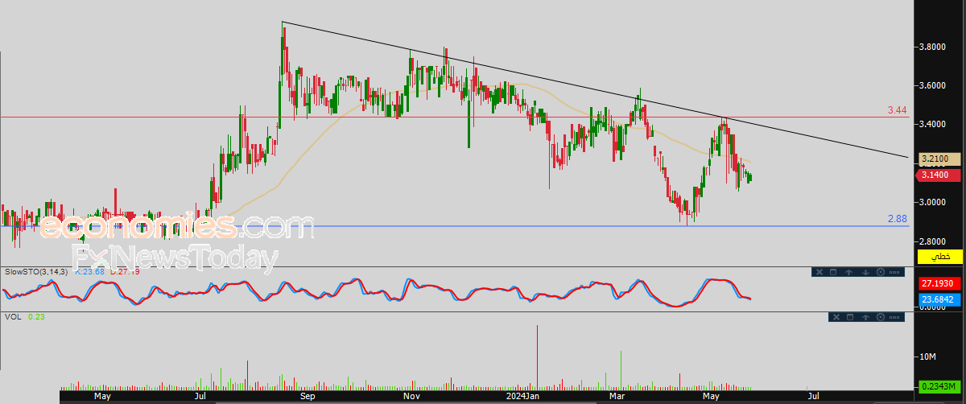
Task: Click the D:27.19 stochastic reading
Action: tap(124, 272)
